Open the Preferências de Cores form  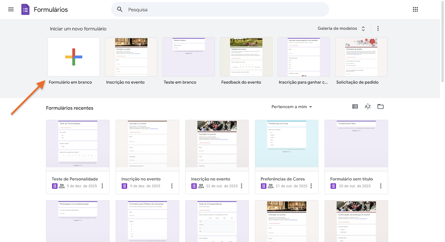coord(286,144)
